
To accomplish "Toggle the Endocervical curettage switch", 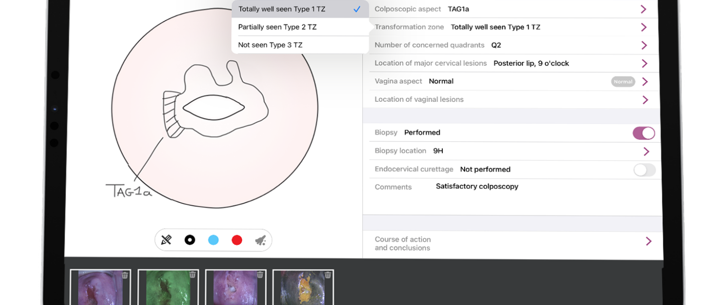I will point(645,170).
